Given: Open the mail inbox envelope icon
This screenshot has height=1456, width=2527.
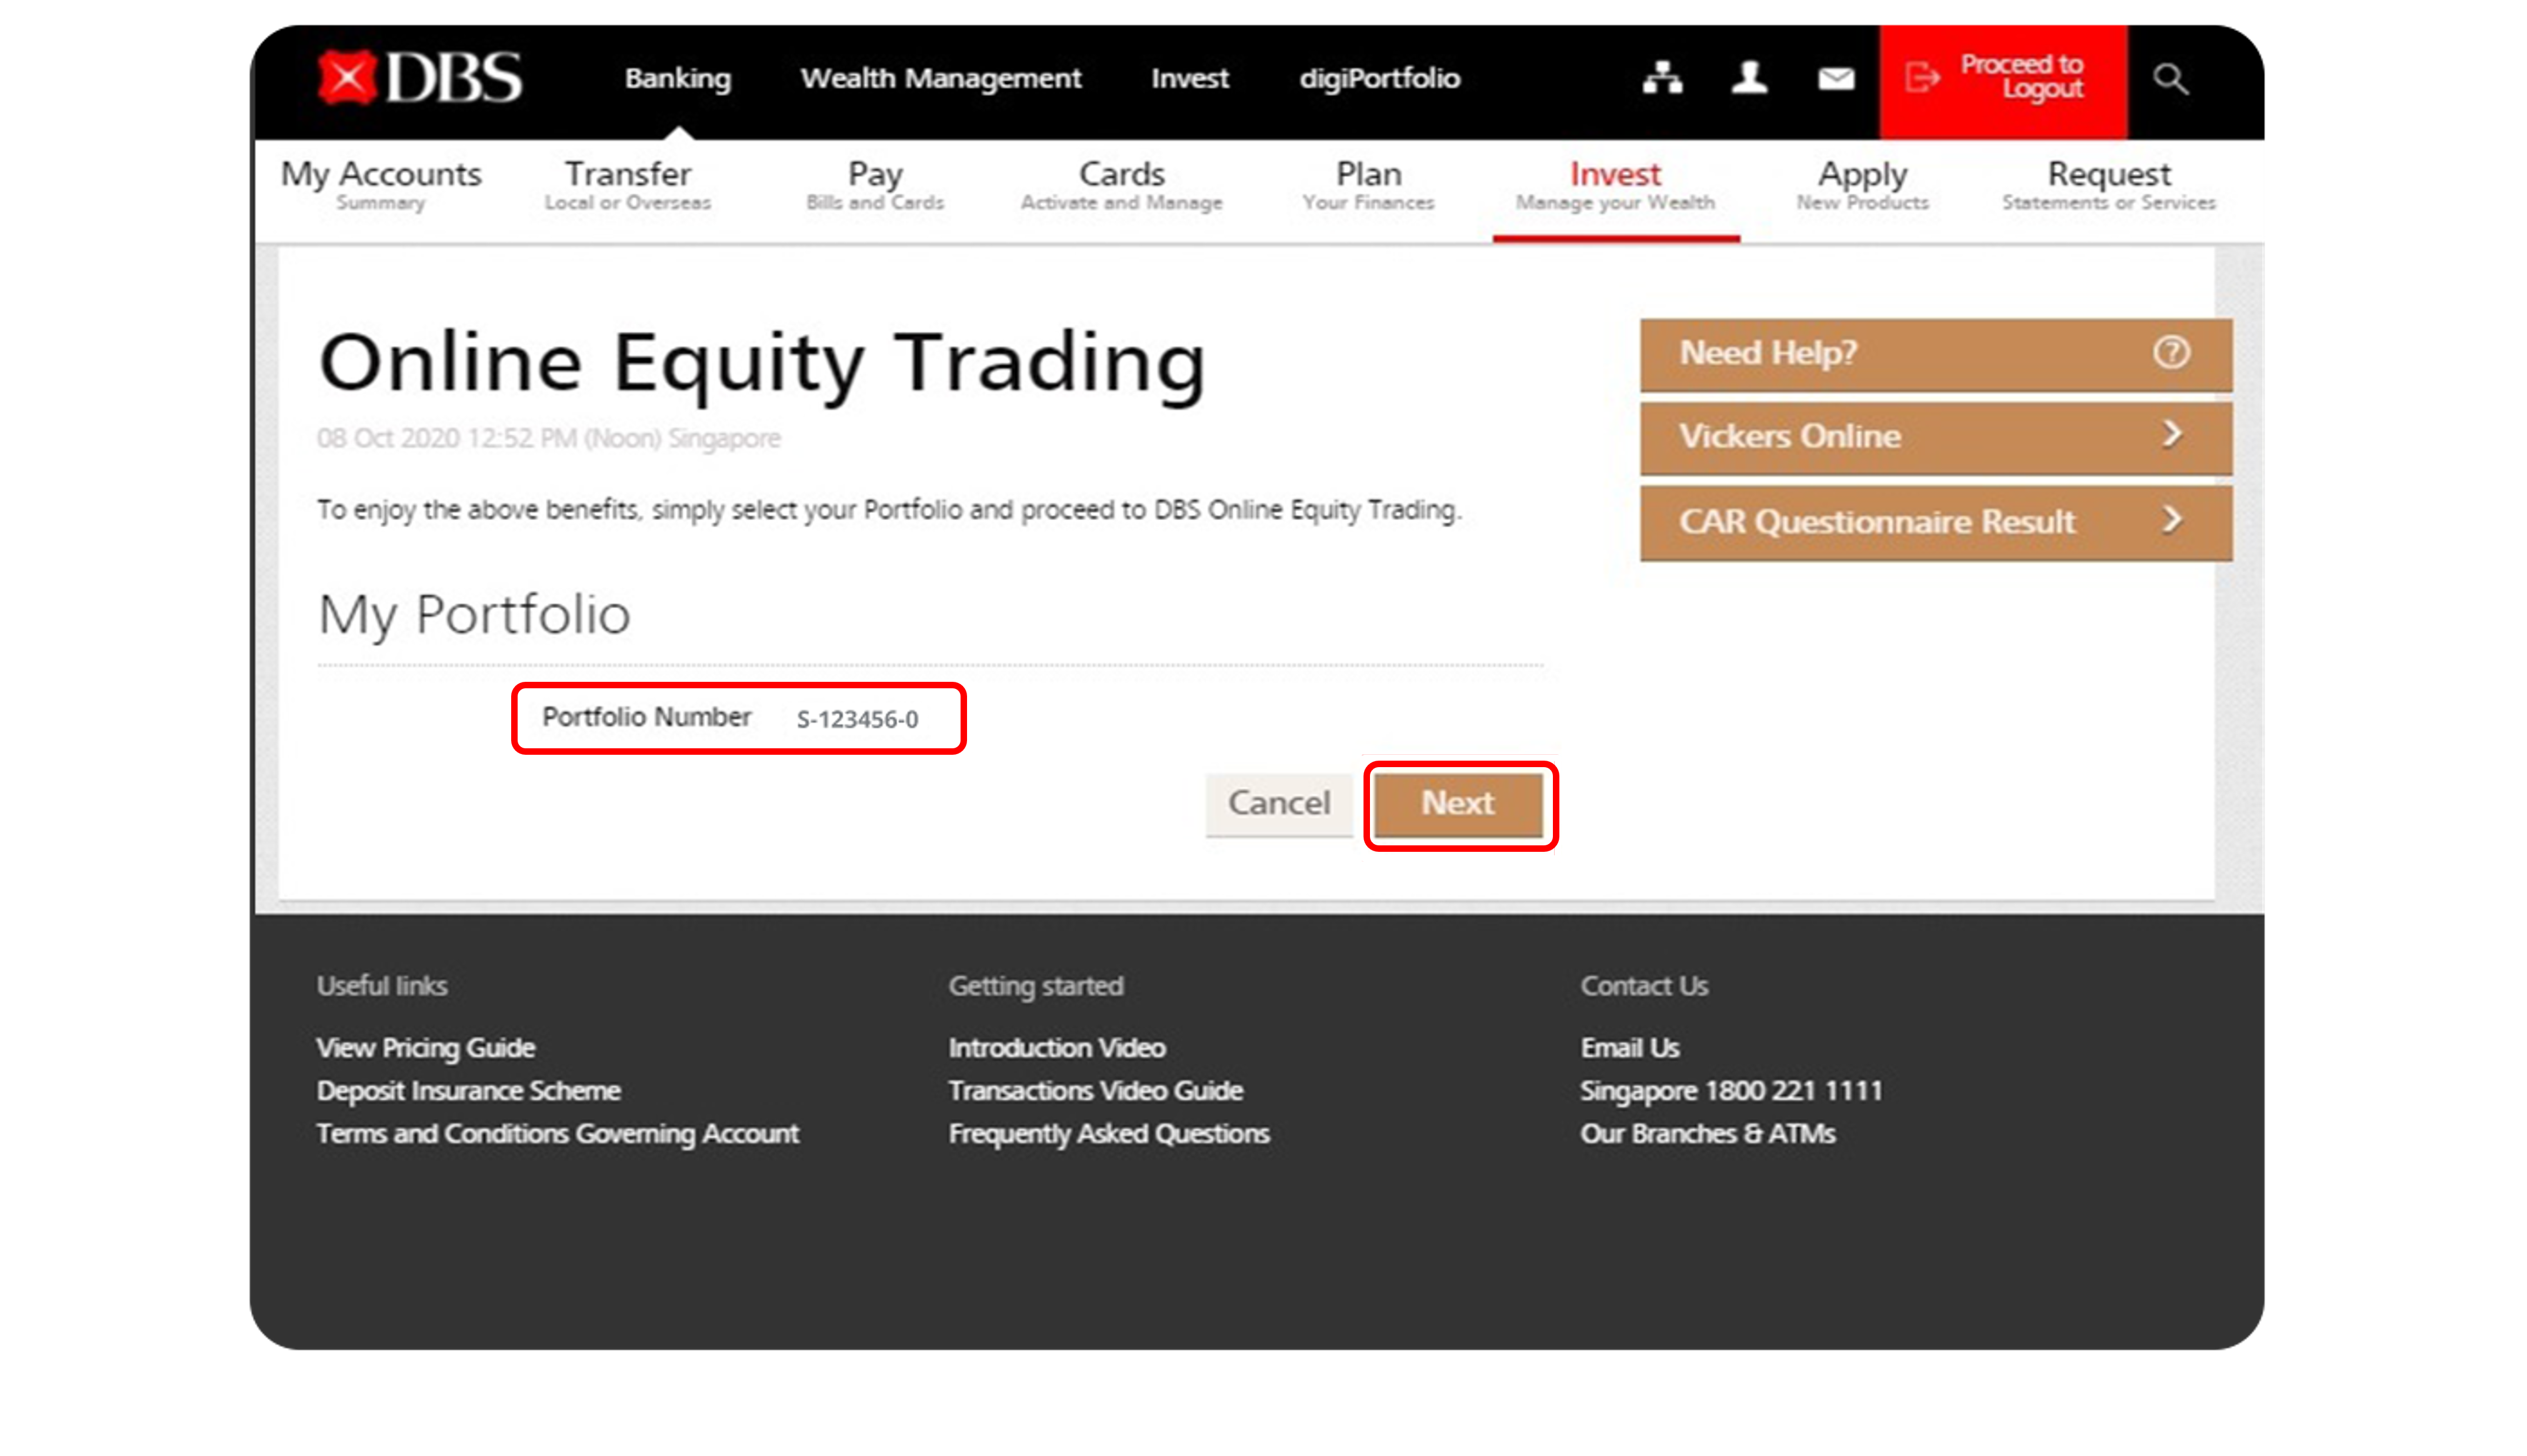Looking at the screenshot, I should [x=1835, y=78].
